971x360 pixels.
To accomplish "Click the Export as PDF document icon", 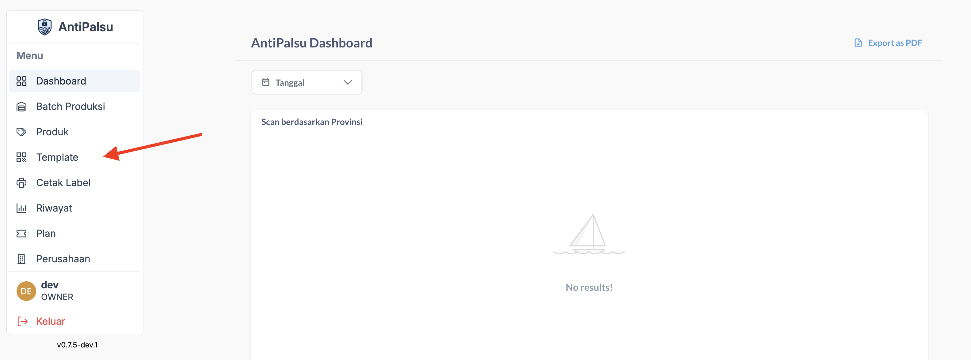I will pos(858,43).
